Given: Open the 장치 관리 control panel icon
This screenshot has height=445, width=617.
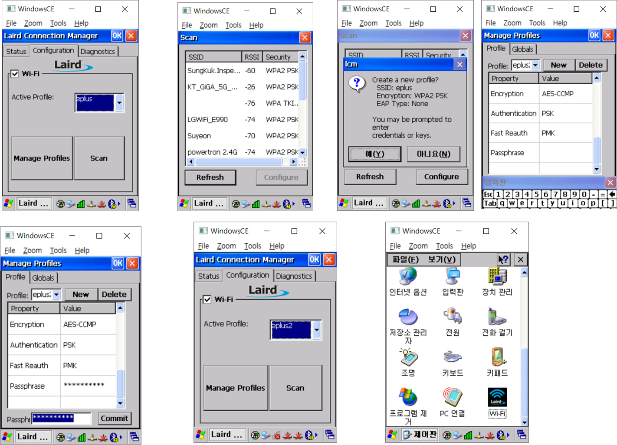Looking at the screenshot, I should [497, 281].
